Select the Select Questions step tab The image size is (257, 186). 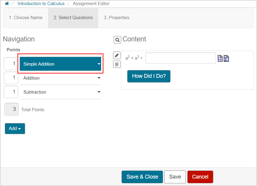73,18
